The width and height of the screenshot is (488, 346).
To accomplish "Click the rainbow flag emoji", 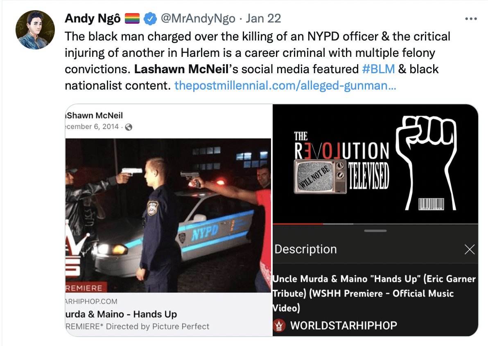I will click(x=132, y=19).
